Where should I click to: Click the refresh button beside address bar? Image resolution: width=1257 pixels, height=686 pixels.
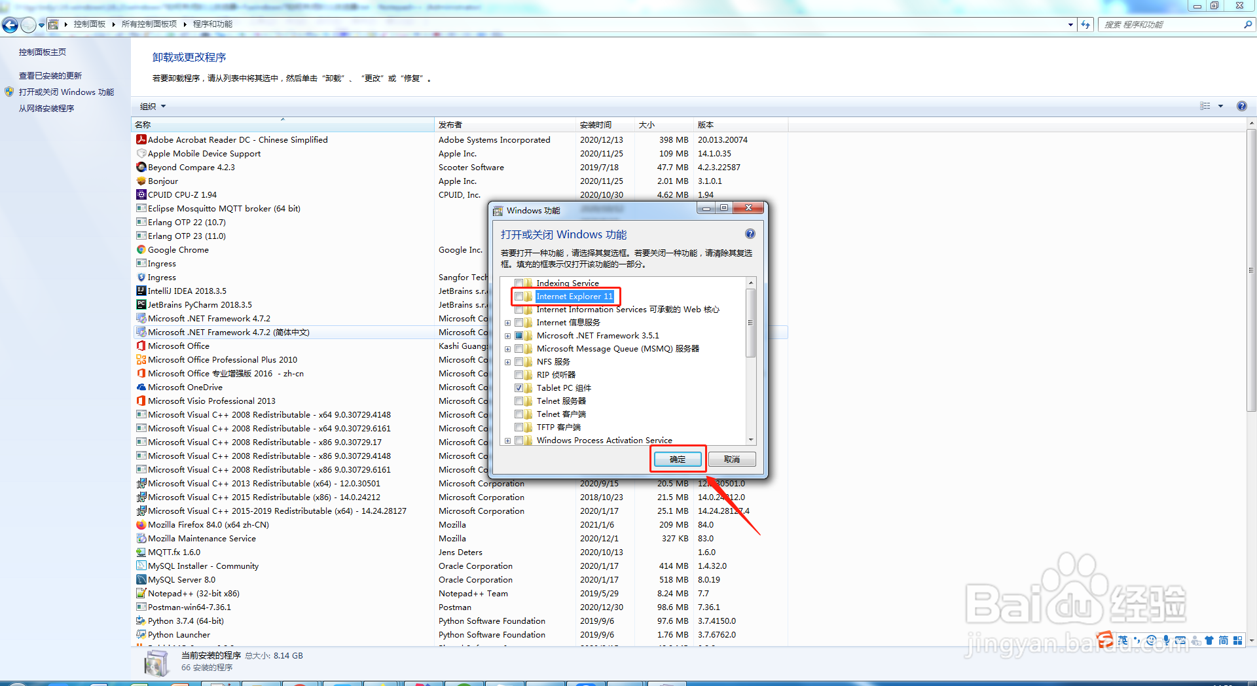1085,24
